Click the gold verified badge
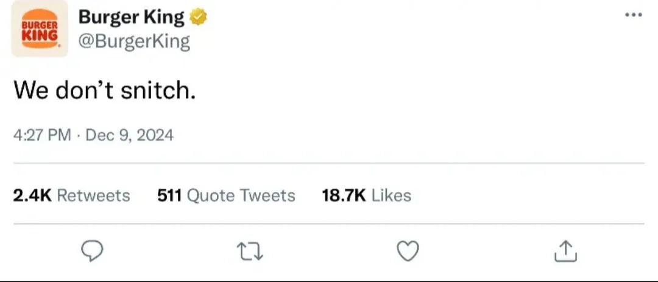Screen dimensions: 658x282 (x=199, y=18)
